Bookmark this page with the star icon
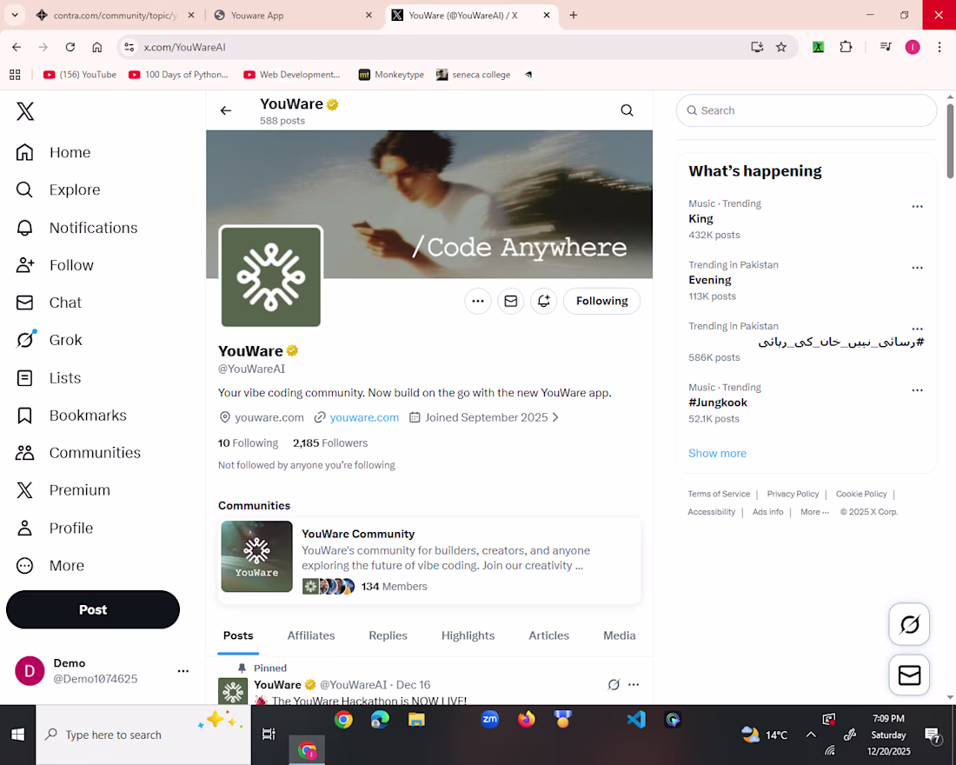The image size is (956, 765). point(781,47)
